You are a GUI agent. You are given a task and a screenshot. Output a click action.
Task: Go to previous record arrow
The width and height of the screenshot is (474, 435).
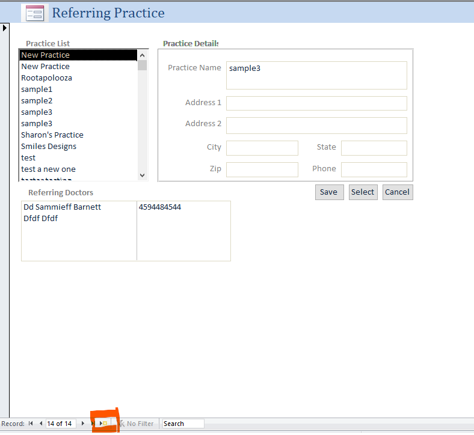(x=40, y=424)
